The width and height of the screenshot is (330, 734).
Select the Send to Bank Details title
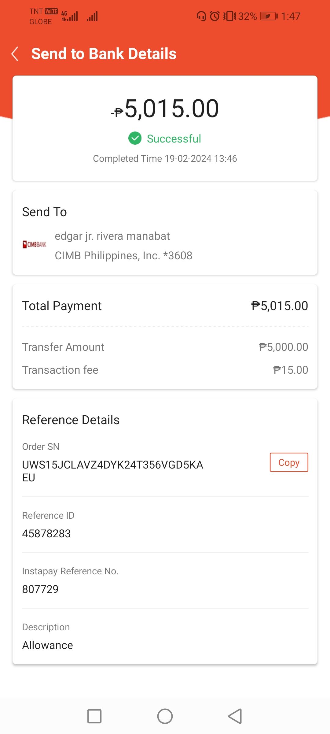(x=104, y=54)
